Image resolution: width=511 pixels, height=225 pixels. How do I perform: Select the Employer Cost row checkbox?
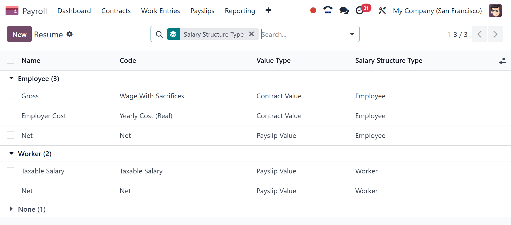click(10, 115)
